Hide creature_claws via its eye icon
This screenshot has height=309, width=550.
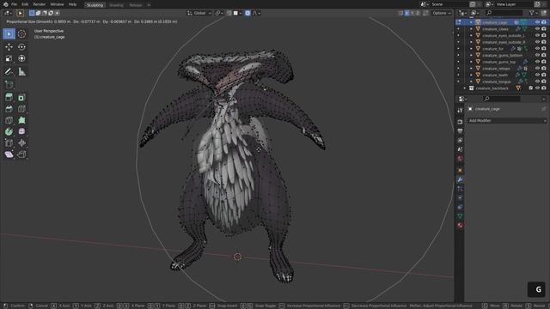point(537,28)
